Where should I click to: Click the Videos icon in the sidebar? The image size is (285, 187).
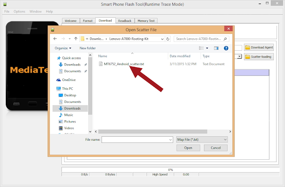pyautogui.click(x=61, y=128)
